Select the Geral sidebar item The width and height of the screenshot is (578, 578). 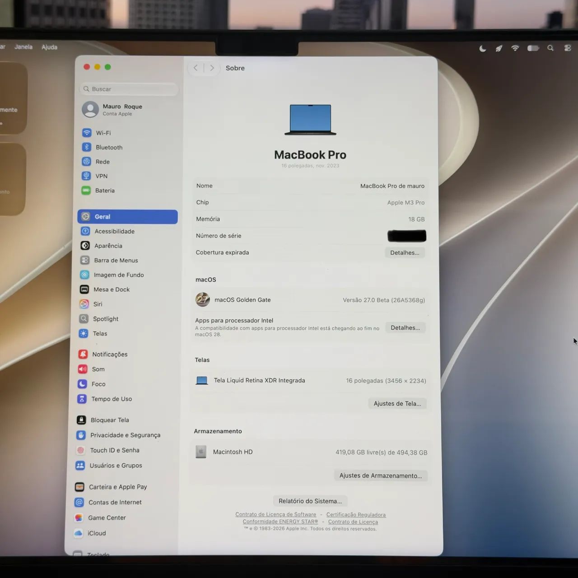tap(127, 217)
